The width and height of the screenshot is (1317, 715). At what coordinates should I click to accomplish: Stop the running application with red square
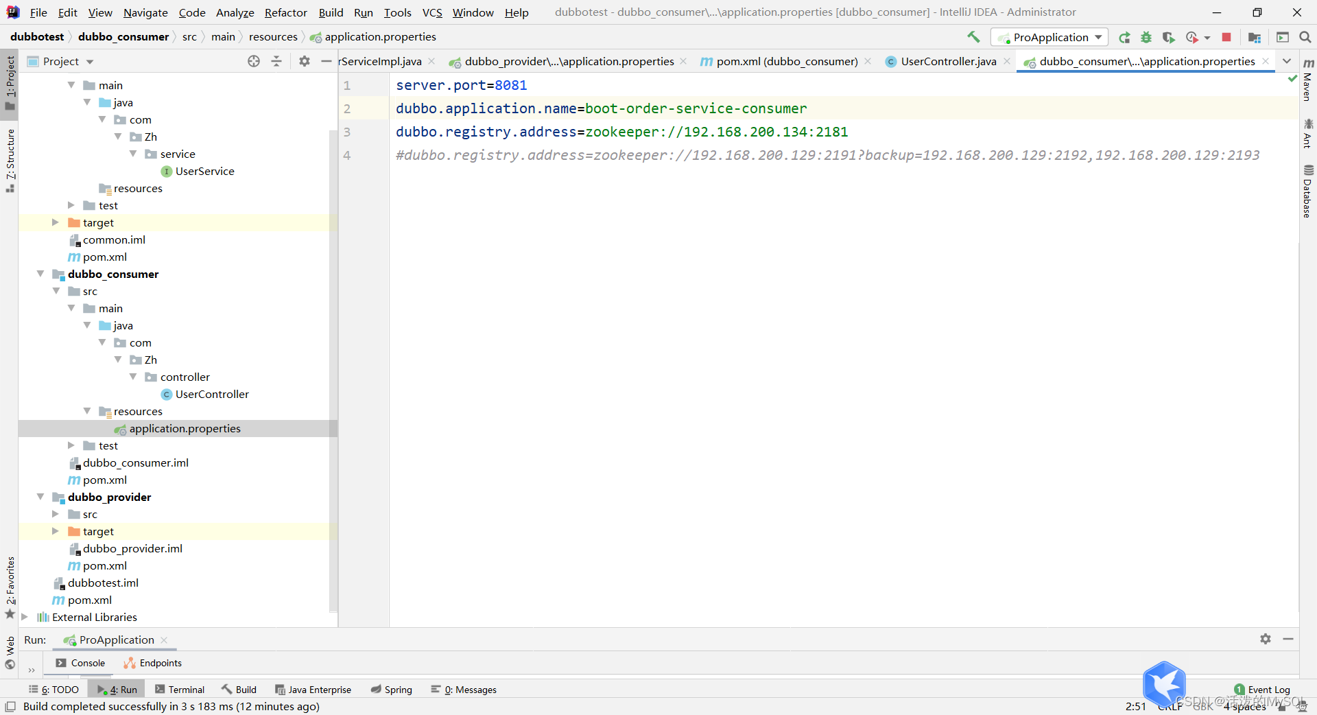point(1226,37)
